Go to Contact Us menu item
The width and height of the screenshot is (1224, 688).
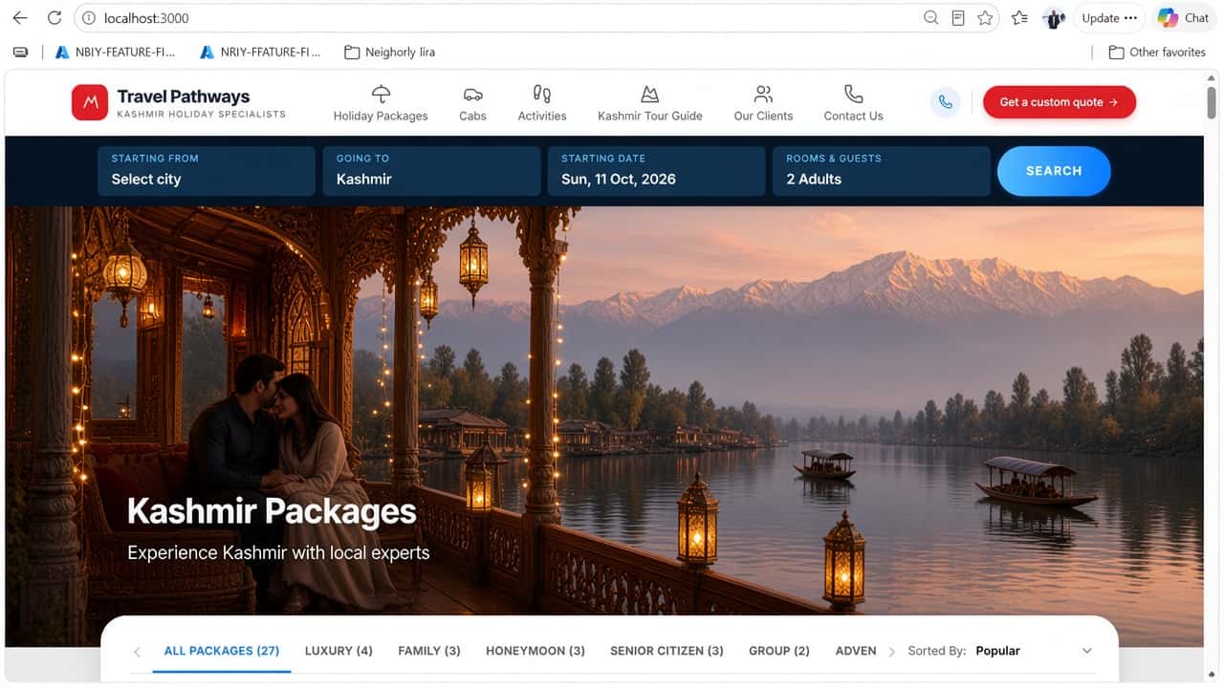point(854,103)
